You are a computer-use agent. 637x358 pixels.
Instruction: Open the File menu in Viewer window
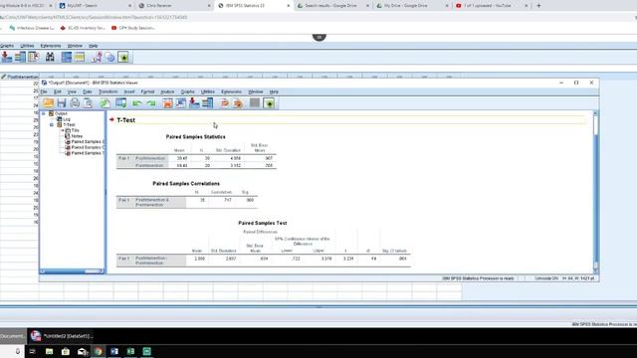(44, 92)
